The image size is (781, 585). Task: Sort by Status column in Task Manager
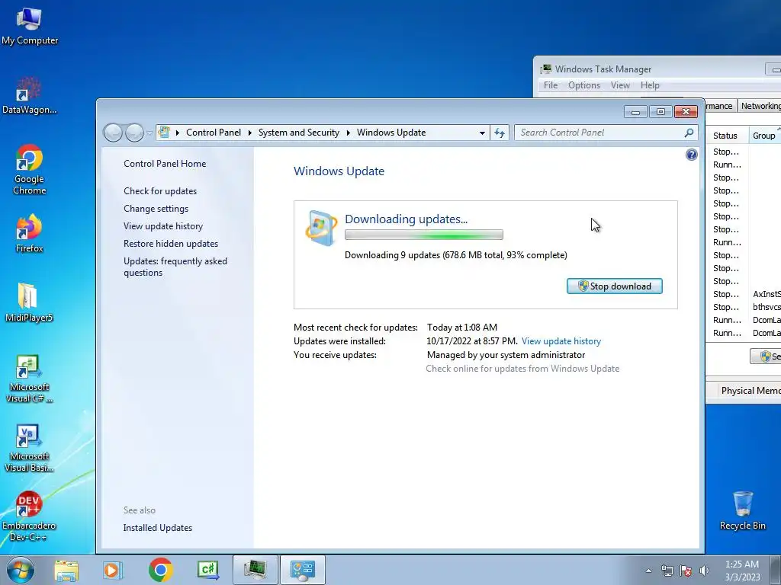[727, 136]
